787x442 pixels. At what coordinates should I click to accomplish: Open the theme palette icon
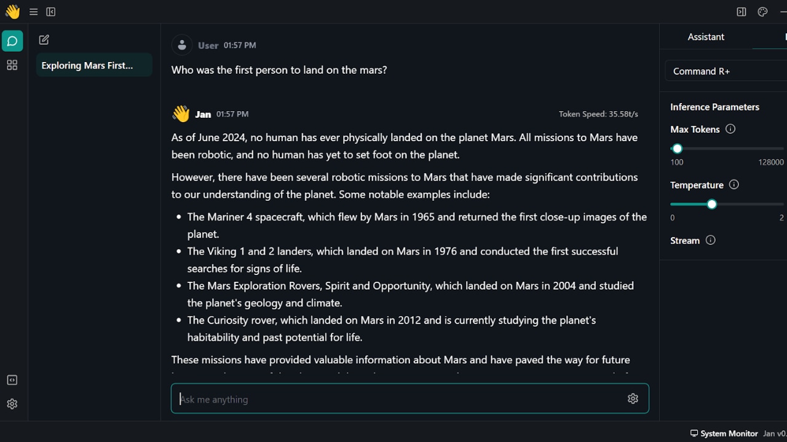click(762, 12)
